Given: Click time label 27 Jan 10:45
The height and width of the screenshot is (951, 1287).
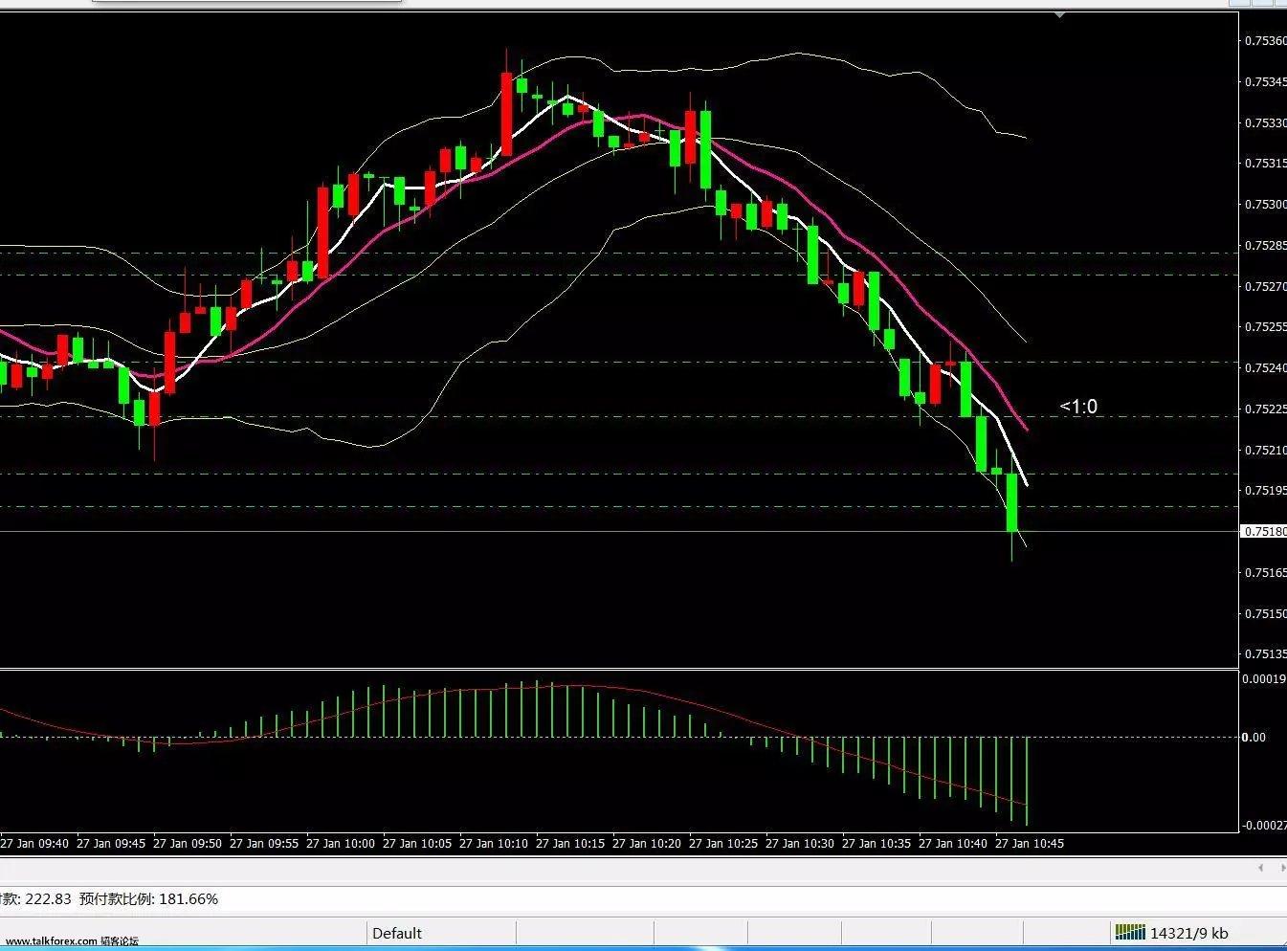Looking at the screenshot, I should click(1030, 844).
